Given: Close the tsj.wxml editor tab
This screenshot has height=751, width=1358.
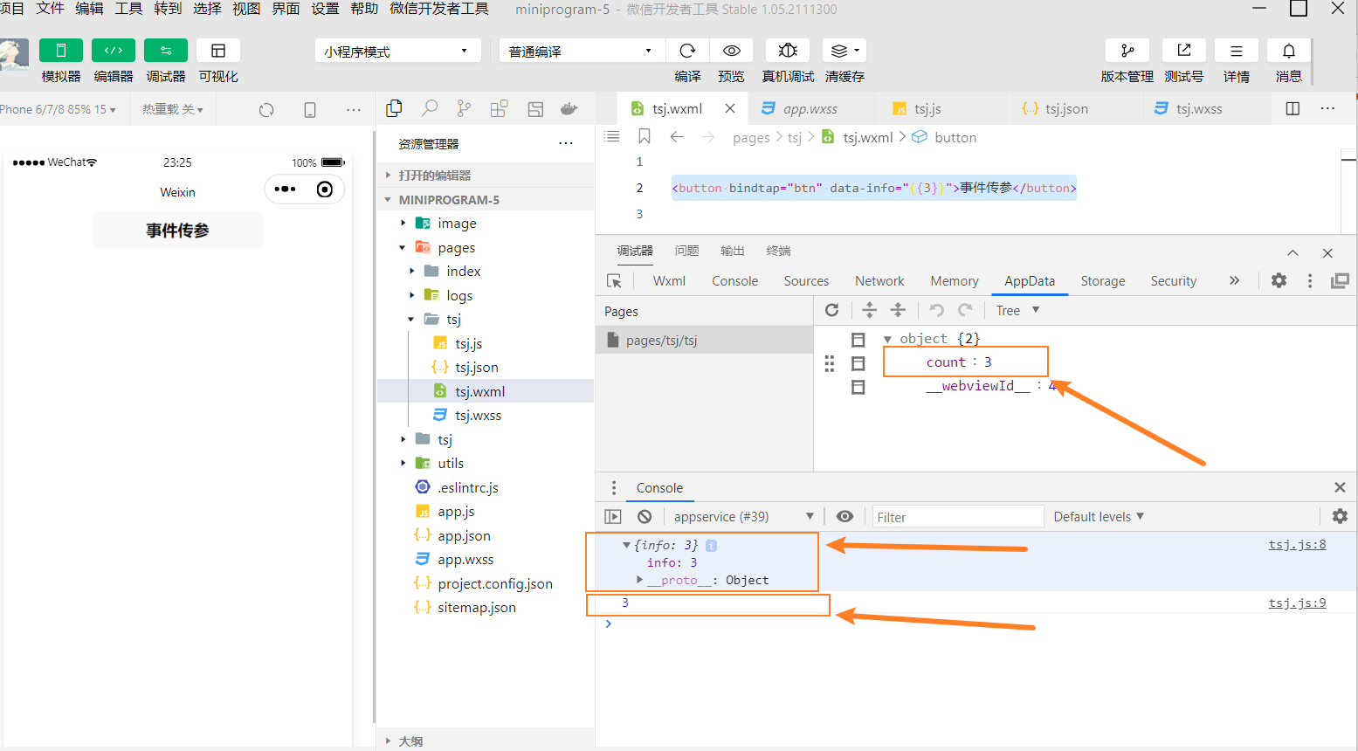Looking at the screenshot, I should tap(730, 108).
